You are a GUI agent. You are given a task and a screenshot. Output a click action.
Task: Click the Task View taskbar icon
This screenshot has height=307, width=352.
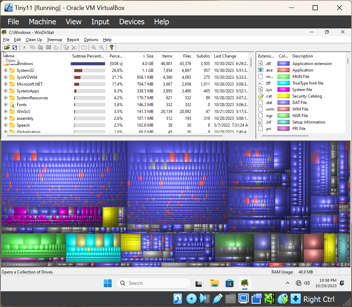[199, 283]
